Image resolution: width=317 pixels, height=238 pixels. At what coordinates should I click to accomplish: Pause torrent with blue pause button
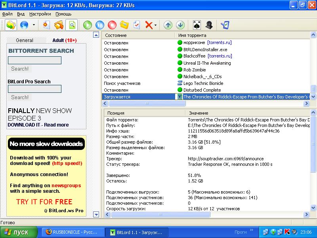pos(100,25)
